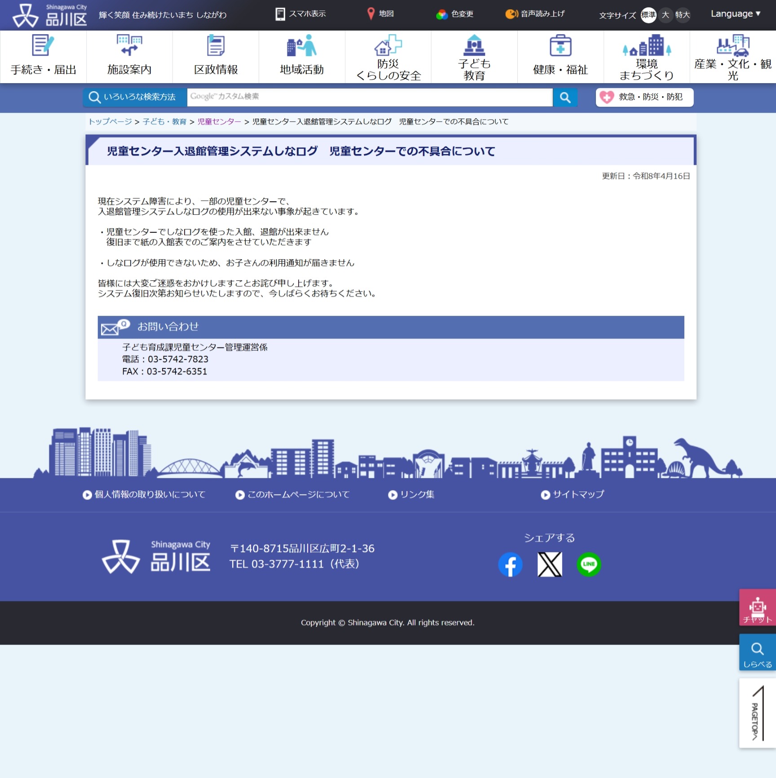Share the page on Facebook
Viewport: 776px width, 778px height.
tap(510, 565)
